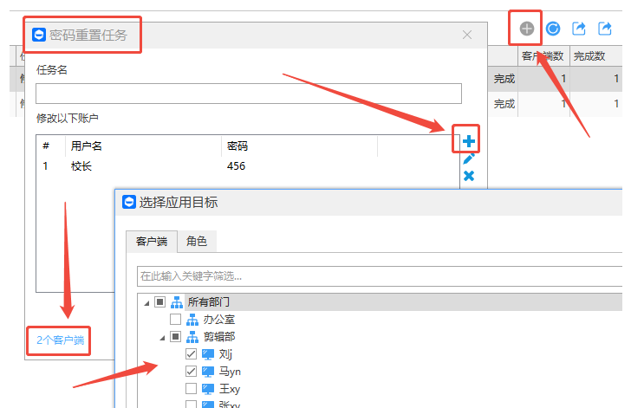Collapse the 剪辑部 department node
This screenshot has height=408, width=631.
(162, 338)
